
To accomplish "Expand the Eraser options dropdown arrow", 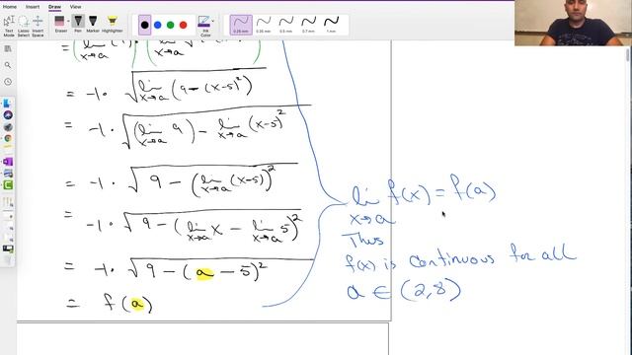I will [68, 21].
